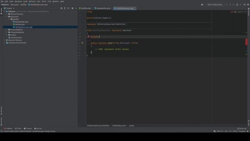Click UTF-8 encoding in status bar

pyautogui.click(x=235, y=131)
